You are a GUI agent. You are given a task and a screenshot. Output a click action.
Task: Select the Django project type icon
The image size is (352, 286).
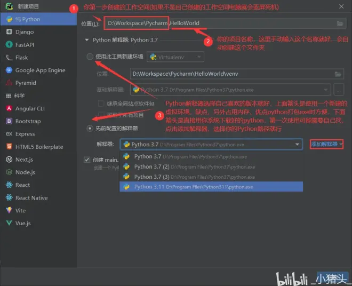click(10, 32)
